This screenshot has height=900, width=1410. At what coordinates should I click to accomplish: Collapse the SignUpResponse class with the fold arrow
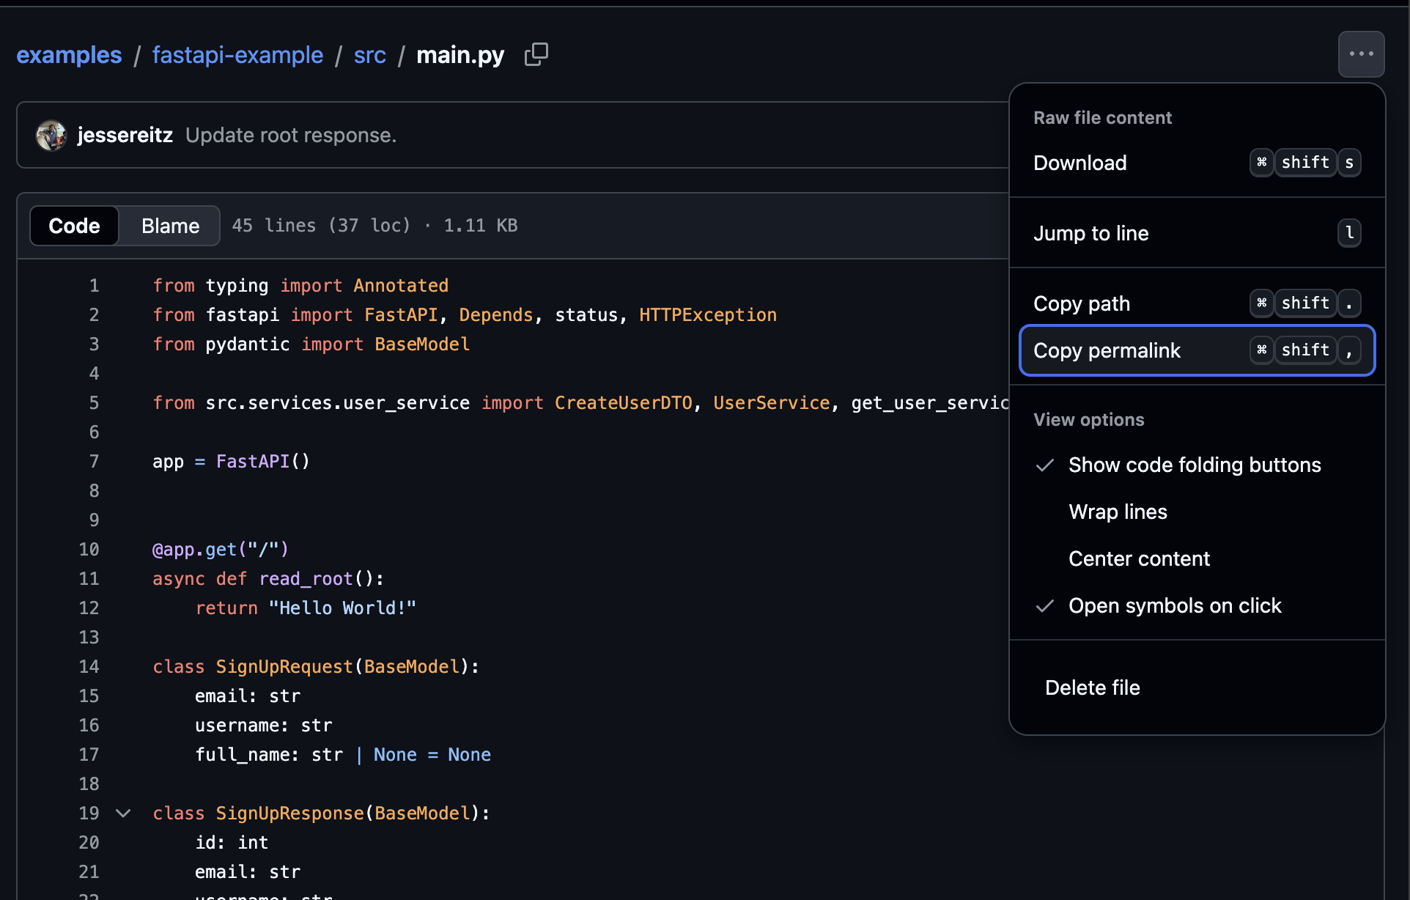point(123,813)
